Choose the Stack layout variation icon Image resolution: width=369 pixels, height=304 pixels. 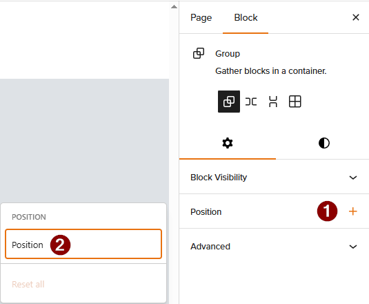pos(273,102)
